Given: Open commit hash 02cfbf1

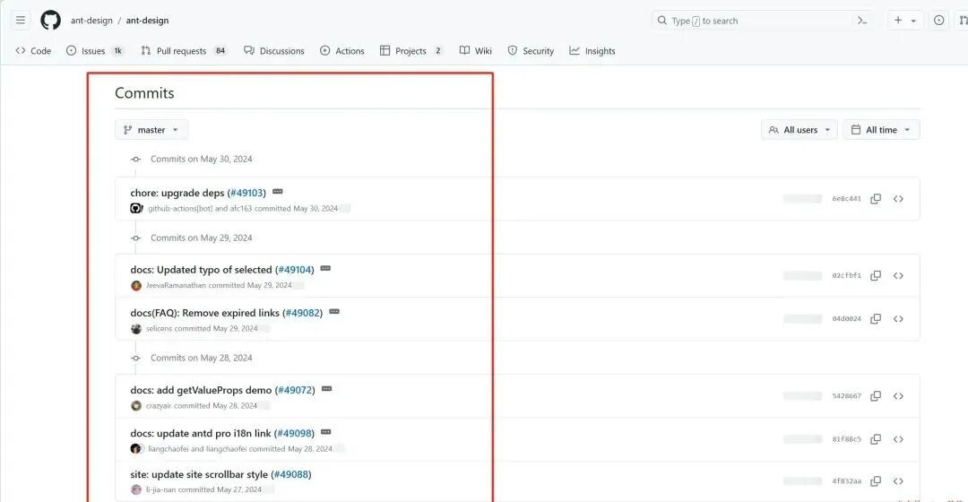Looking at the screenshot, I should coord(846,275).
